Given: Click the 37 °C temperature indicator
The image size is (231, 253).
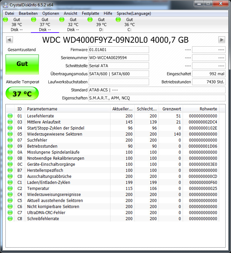Looking at the screenshot, I should (22, 93).
